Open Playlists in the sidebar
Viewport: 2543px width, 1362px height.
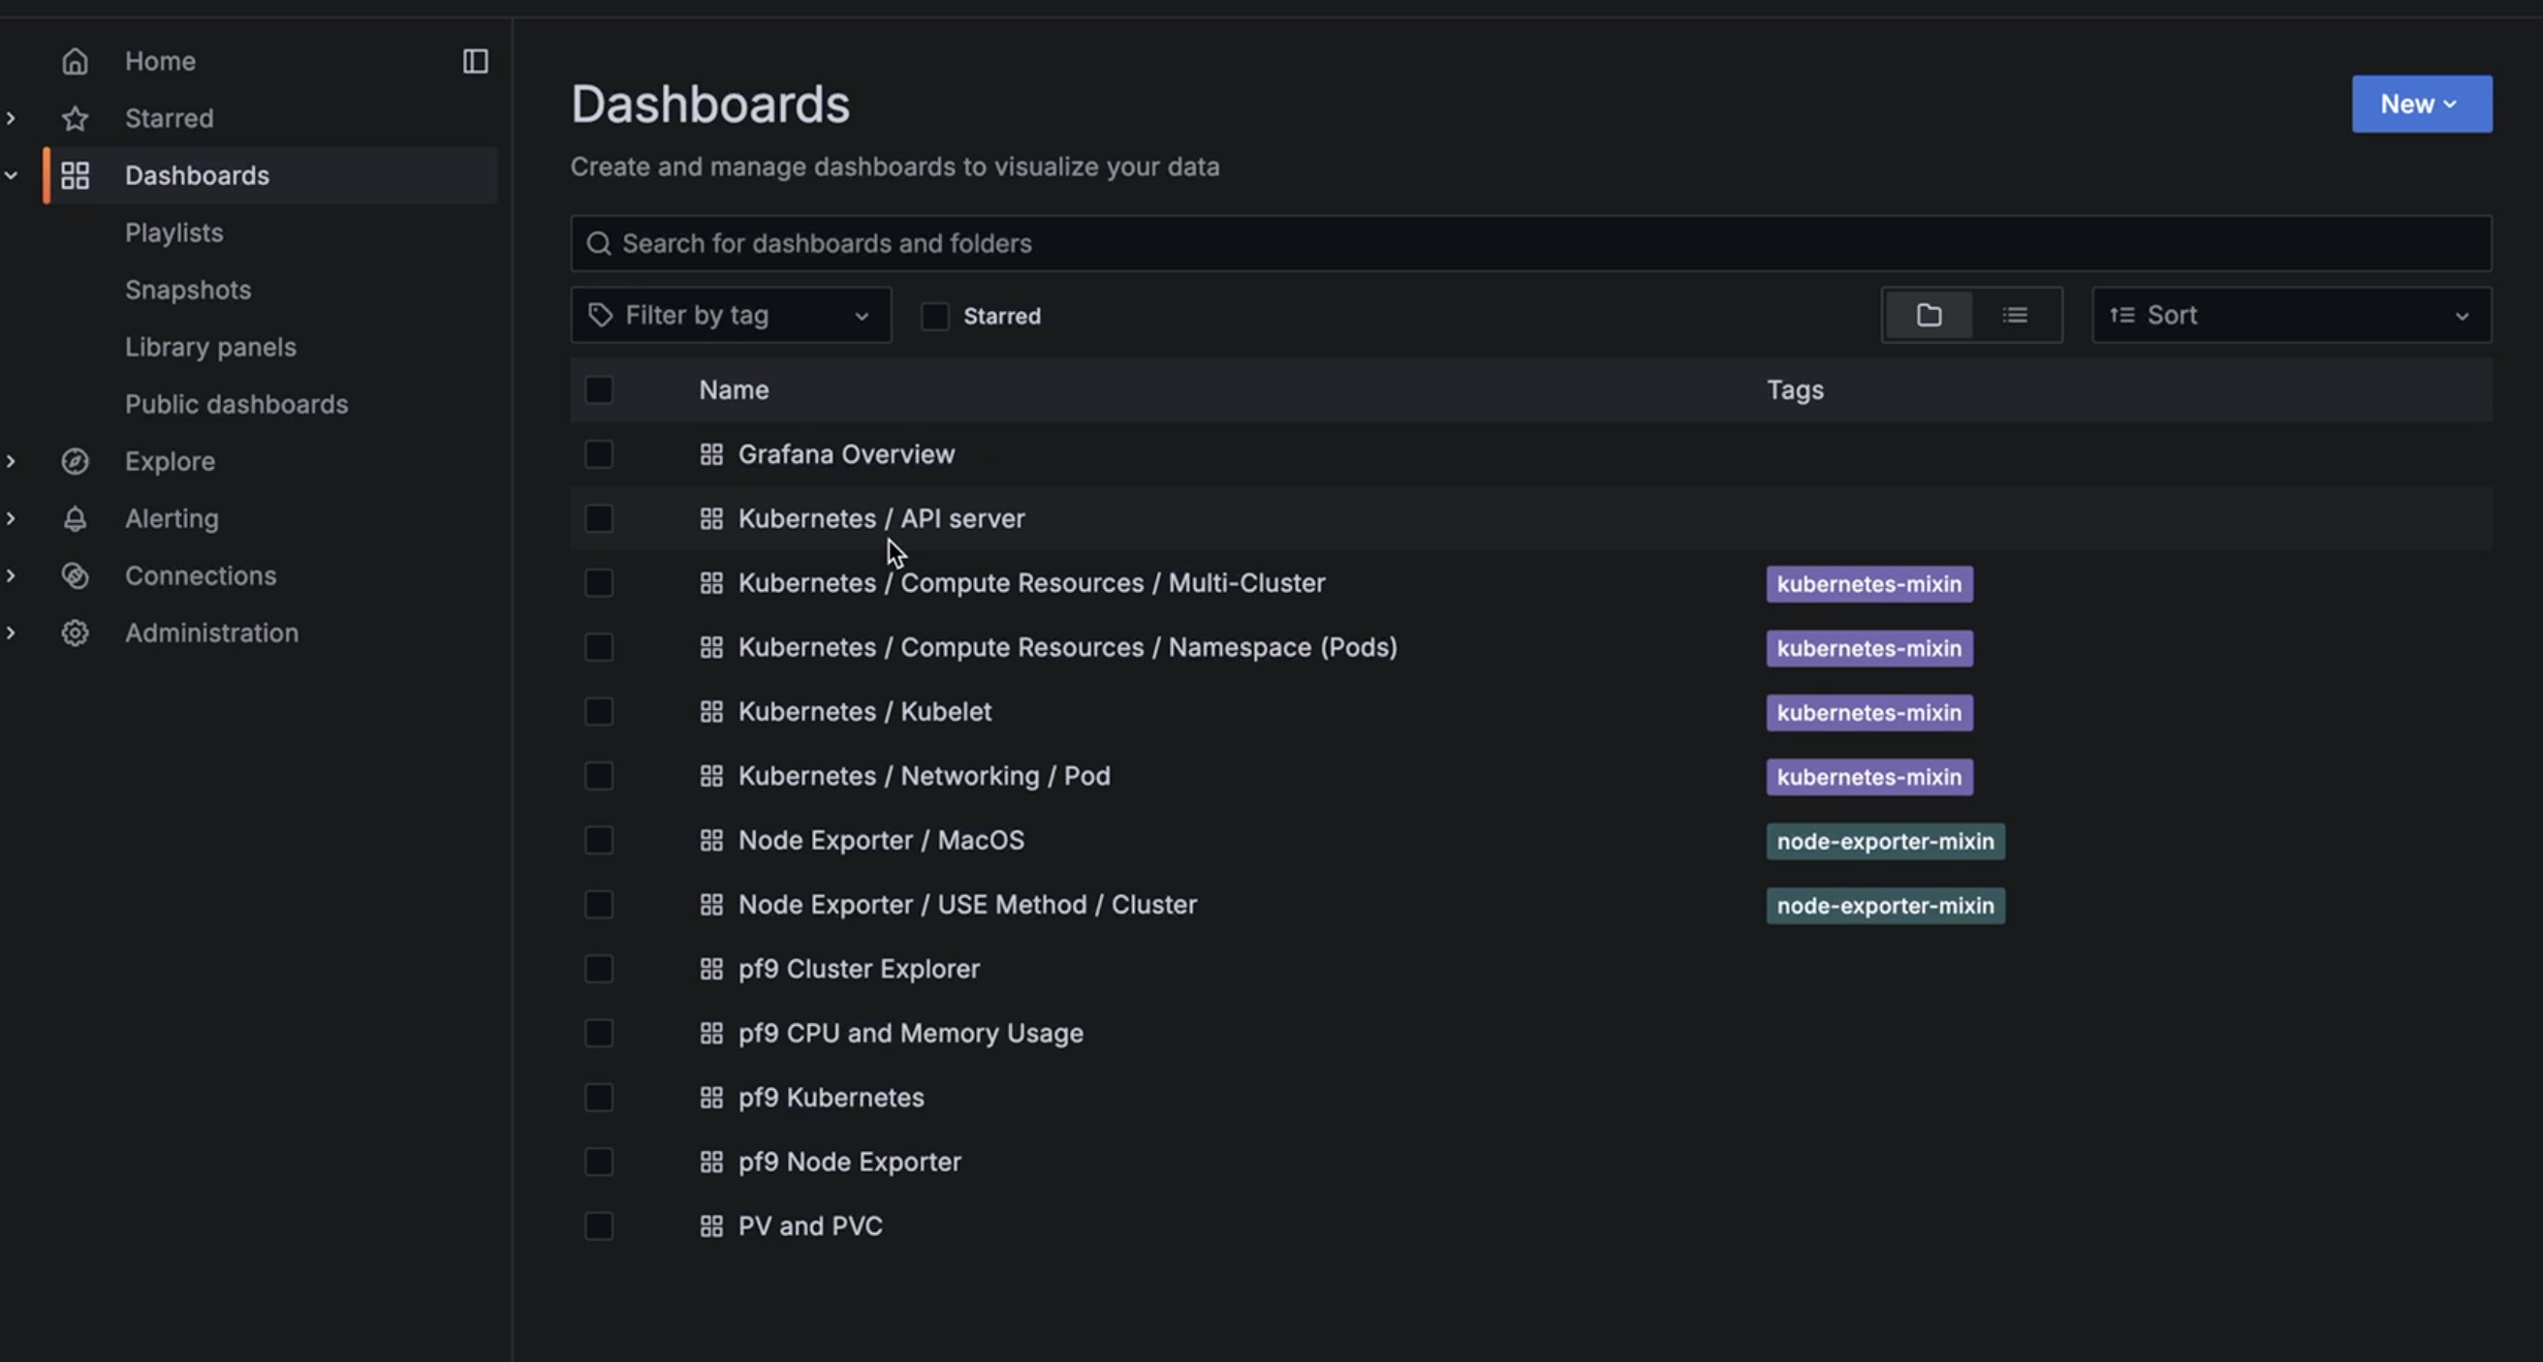point(173,232)
